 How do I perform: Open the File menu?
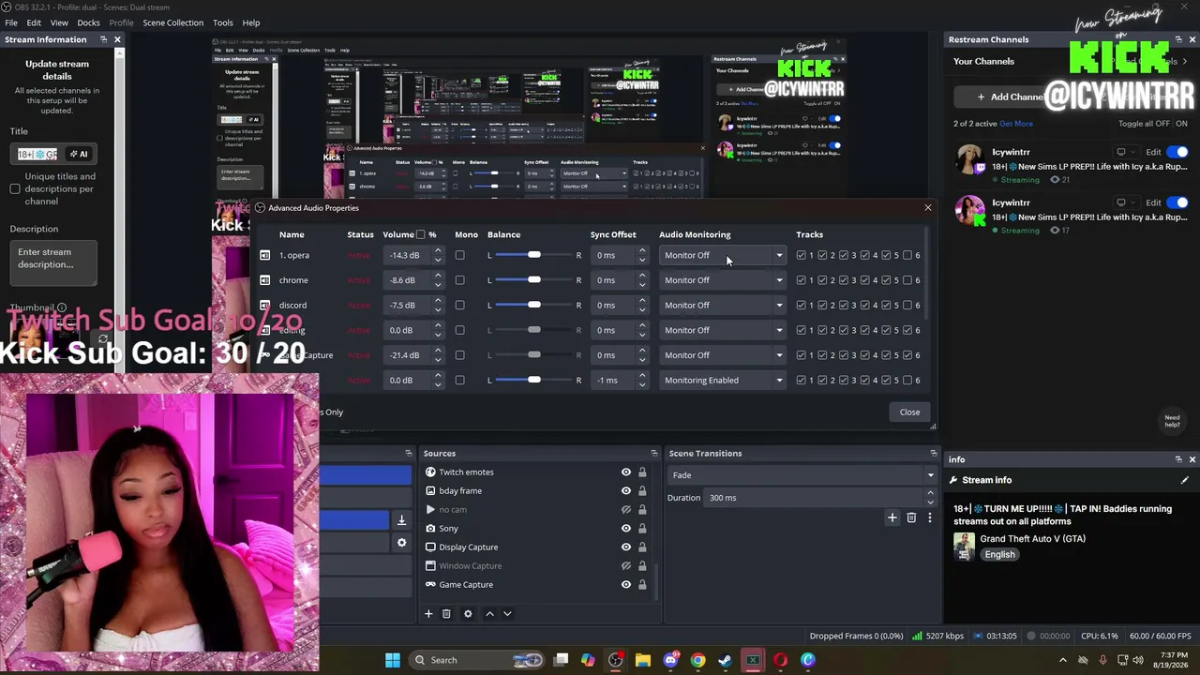[11, 22]
